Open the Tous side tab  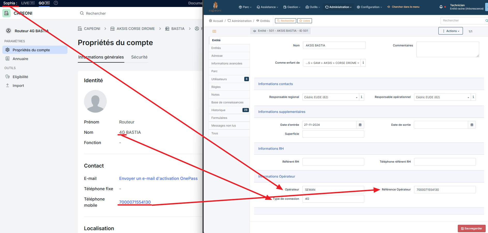click(229, 133)
